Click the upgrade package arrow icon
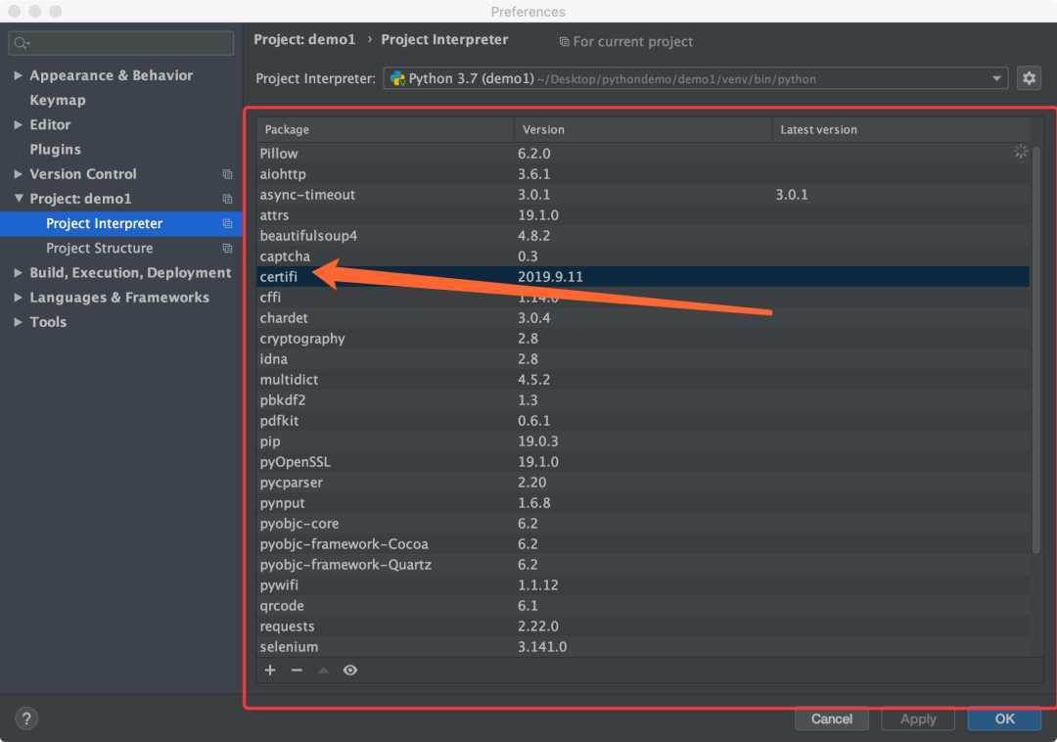This screenshot has width=1057, height=742. 324,670
